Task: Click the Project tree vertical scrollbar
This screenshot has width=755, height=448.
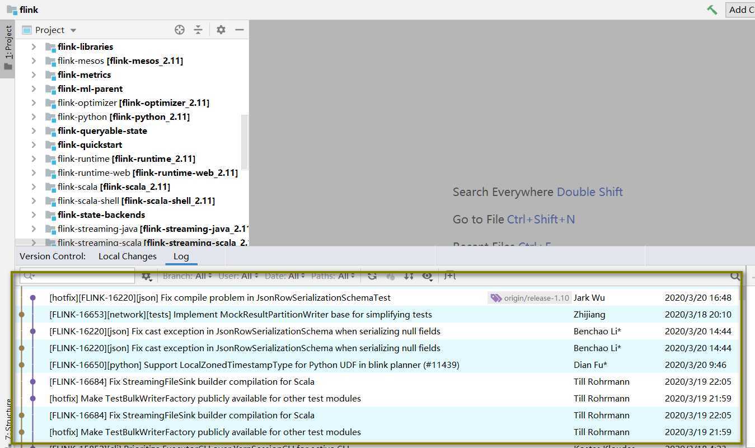Action: (244, 143)
